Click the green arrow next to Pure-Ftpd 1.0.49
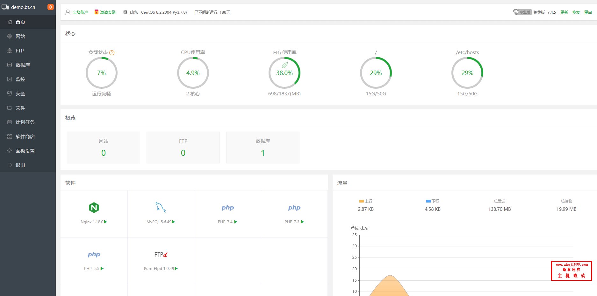597x296 pixels. tap(176, 269)
